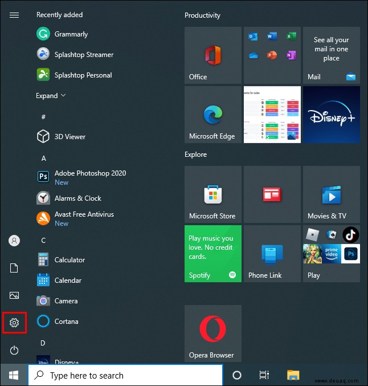Click the 'Type here to search' box
Image resolution: width=368 pixels, height=386 pixels.
[125, 375]
